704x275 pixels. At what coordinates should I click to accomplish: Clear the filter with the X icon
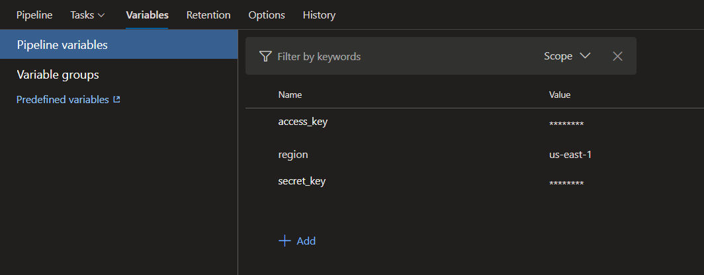click(617, 56)
